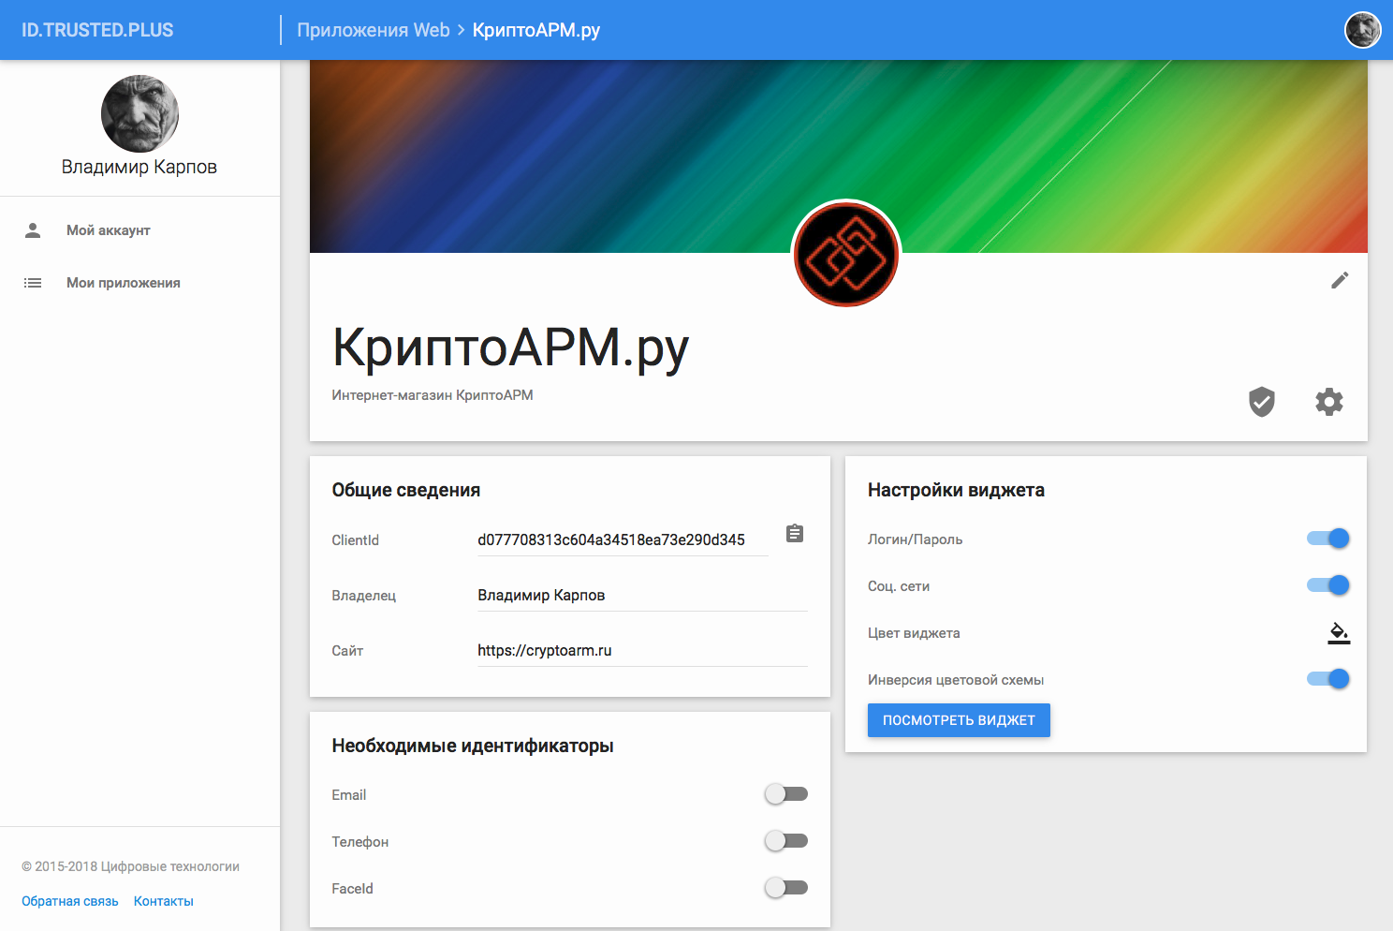Click the Владелец field
The image size is (1393, 931).
point(642,596)
